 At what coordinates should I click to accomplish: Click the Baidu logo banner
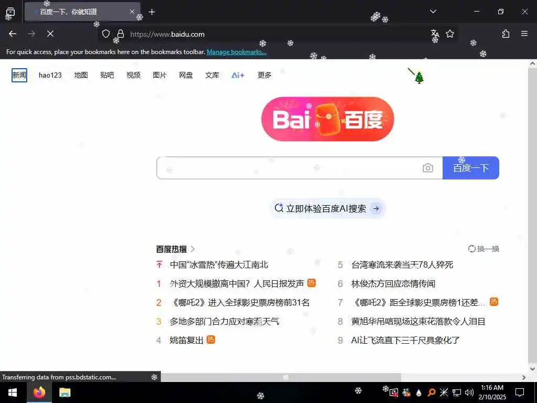(x=327, y=119)
